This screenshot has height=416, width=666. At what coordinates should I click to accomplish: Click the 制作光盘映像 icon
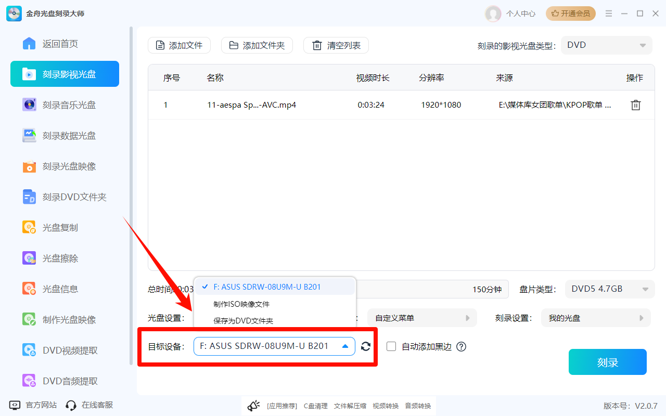coord(29,319)
